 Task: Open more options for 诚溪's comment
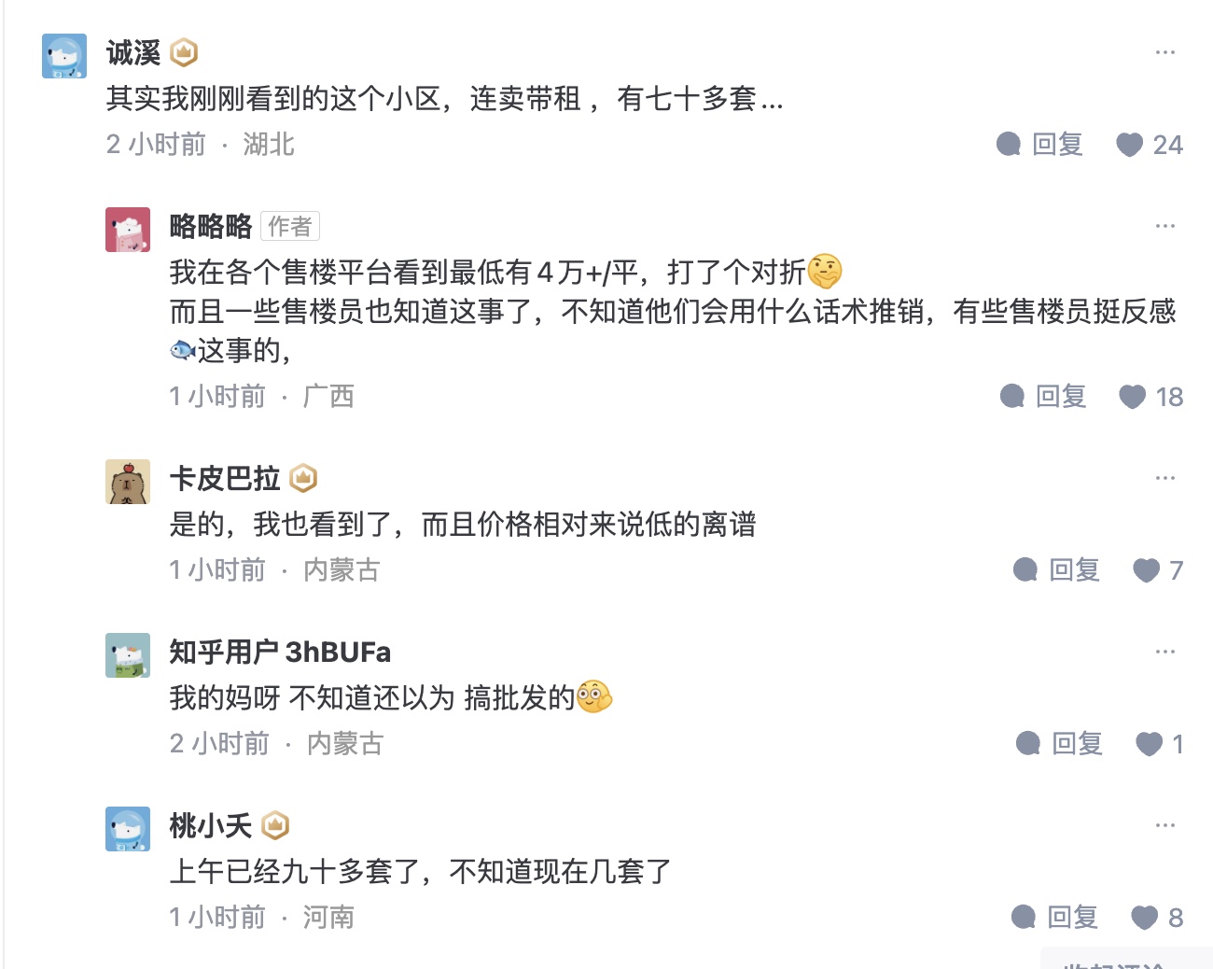[x=1164, y=52]
